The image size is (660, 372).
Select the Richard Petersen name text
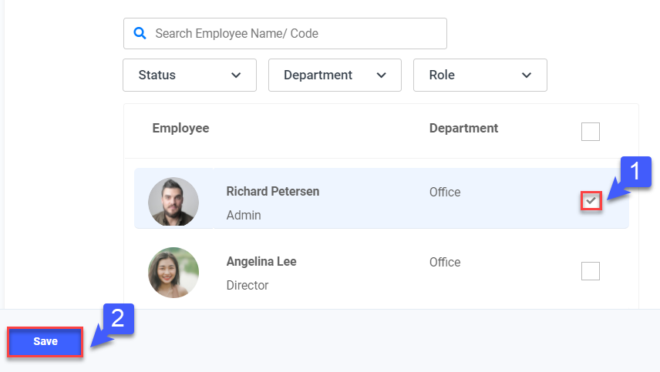pyautogui.click(x=272, y=192)
